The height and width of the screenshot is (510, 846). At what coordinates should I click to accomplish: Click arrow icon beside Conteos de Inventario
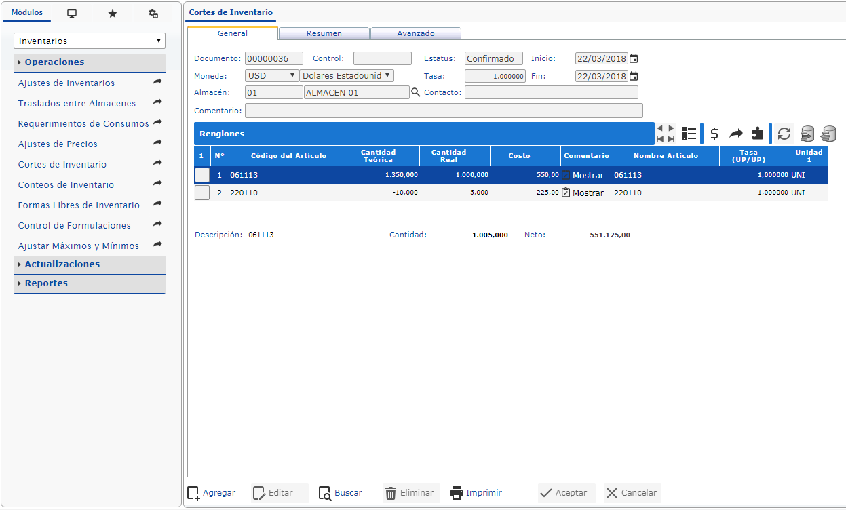(x=157, y=183)
